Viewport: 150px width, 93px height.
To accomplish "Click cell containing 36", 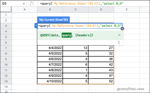I will pos(101,59).
